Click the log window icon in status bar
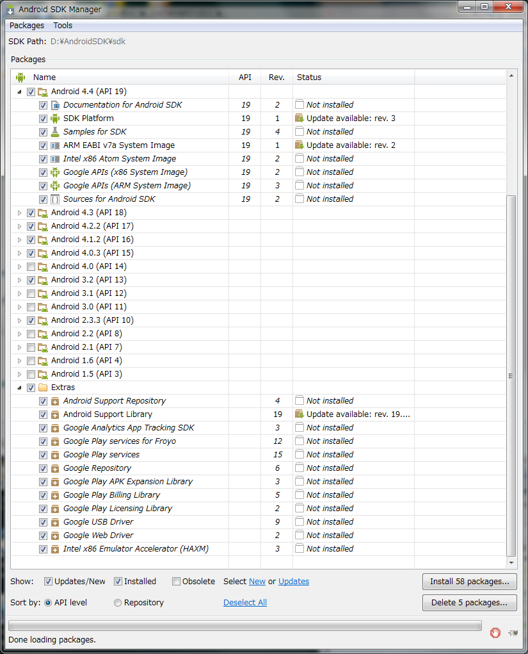This screenshot has width=528, height=654. pos(513,633)
